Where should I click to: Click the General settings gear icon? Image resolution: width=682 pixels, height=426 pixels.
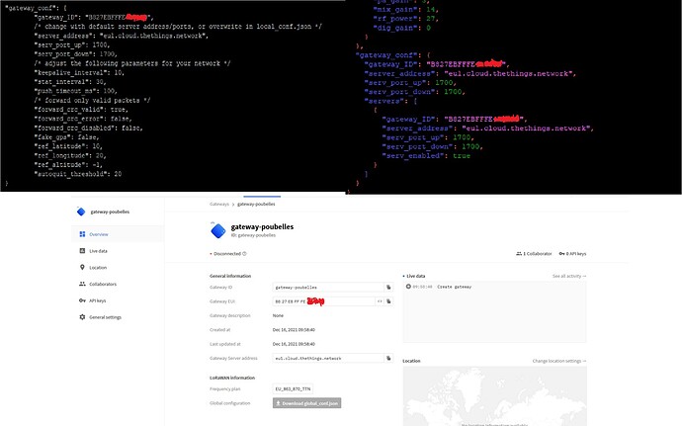81,317
